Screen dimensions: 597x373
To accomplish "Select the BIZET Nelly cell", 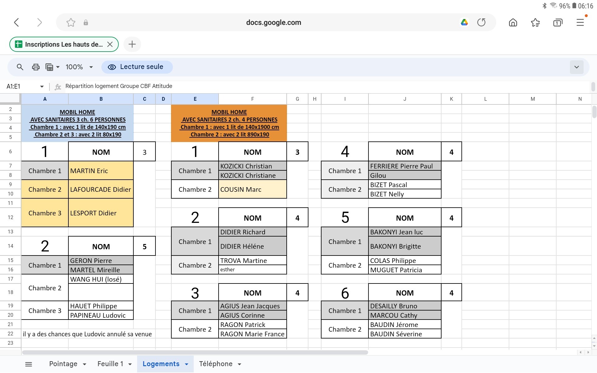I will 405,194.
